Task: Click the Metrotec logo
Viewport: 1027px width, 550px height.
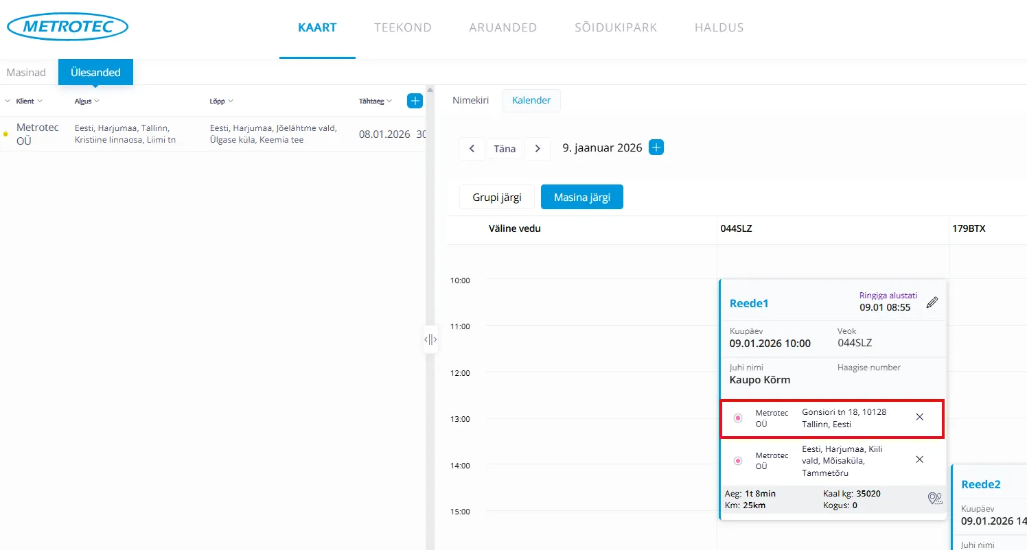Action: click(67, 27)
